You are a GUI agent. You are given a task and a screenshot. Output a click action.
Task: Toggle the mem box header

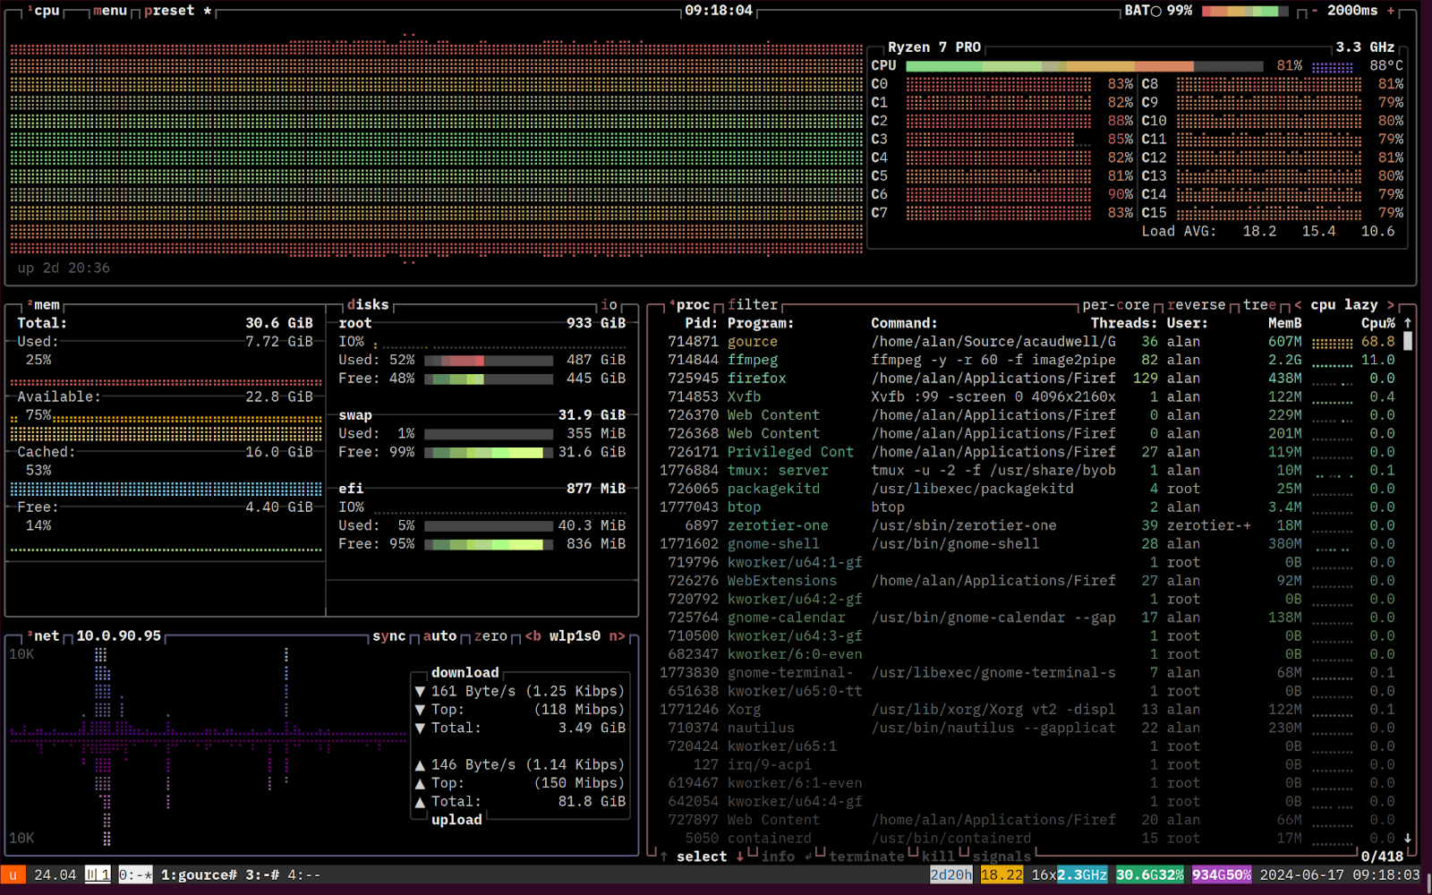click(x=44, y=305)
